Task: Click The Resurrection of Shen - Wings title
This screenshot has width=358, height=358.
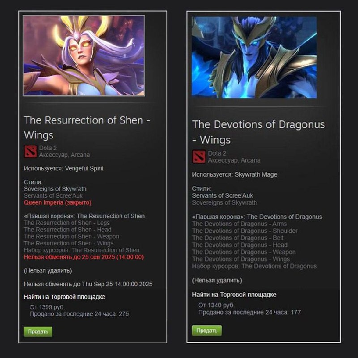Action: tap(87, 128)
